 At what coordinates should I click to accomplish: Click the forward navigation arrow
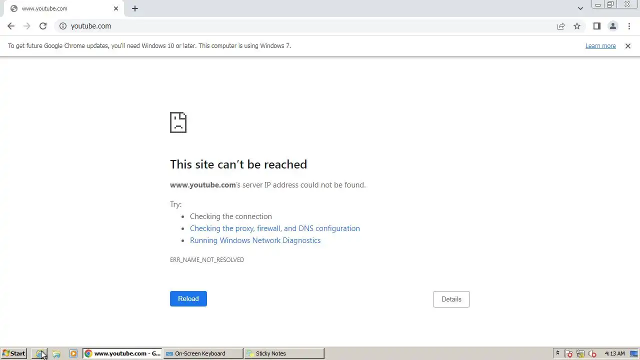coord(27,26)
